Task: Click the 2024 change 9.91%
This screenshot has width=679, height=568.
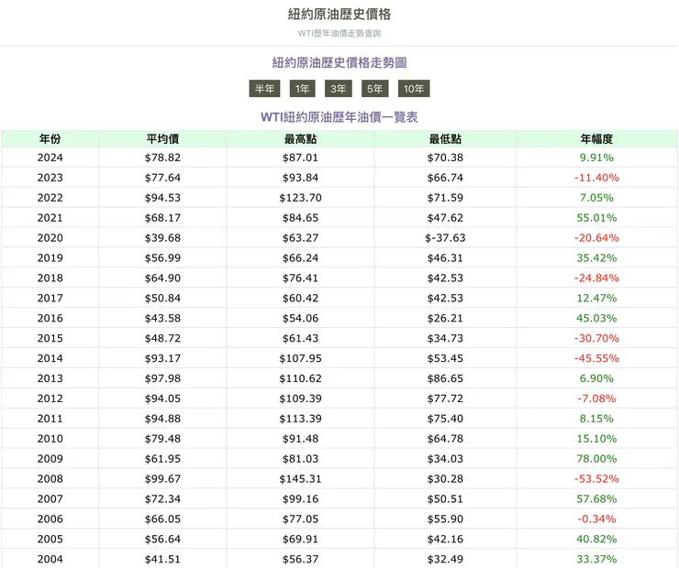Action: [596, 158]
